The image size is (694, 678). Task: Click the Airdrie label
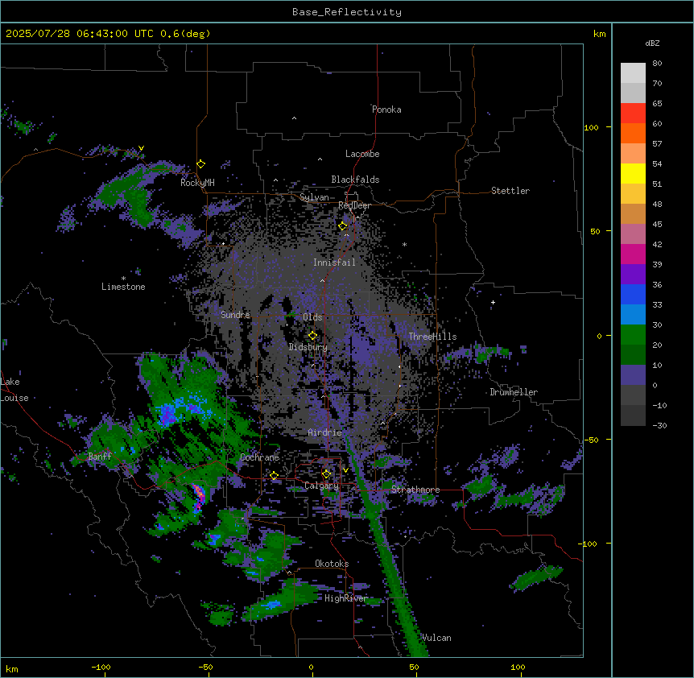click(x=324, y=432)
